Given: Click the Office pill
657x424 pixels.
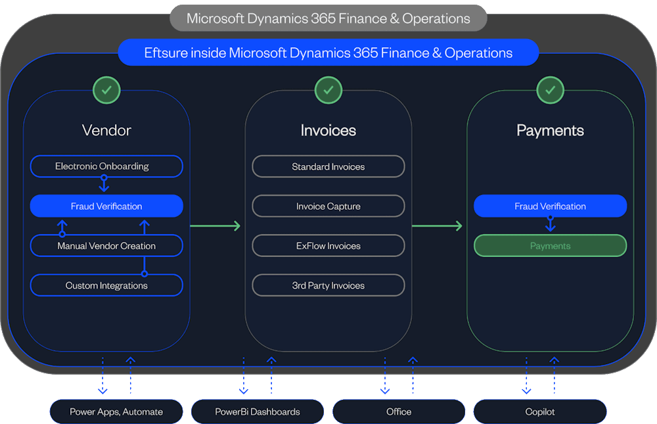Looking at the screenshot, I should (399, 412).
